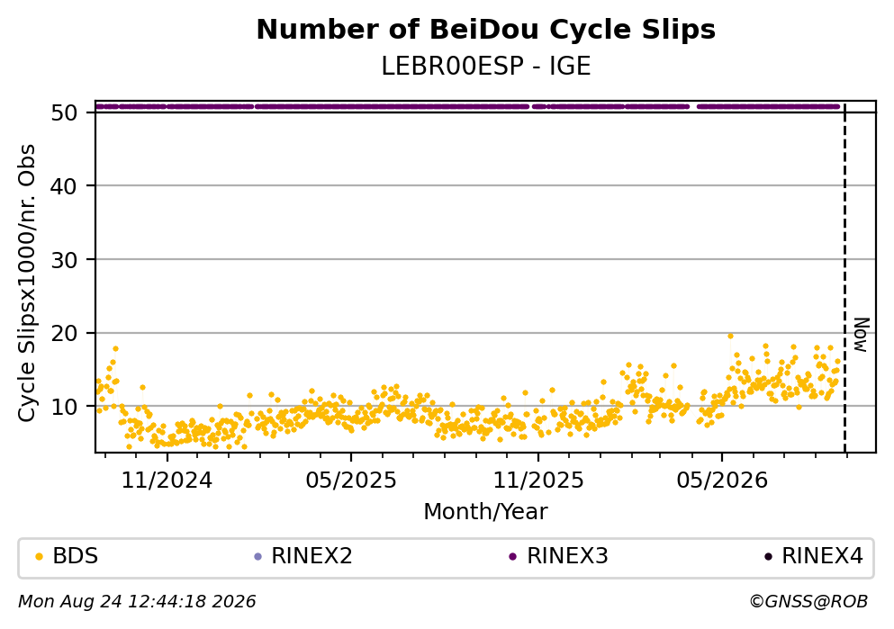Click the y-axis label Cycle Slipsx1000/nr. Obs
The height and width of the screenshot is (629, 894).
click(26, 283)
